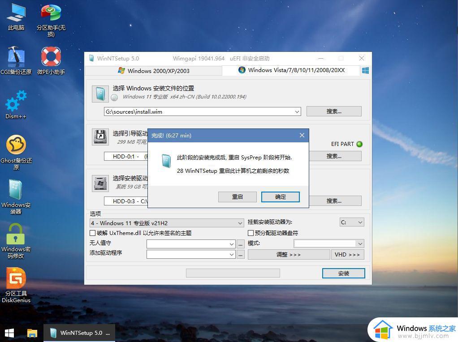This screenshot has height=342, width=458.
Task: Click 搜索... for installation files
Action: click(x=334, y=111)
